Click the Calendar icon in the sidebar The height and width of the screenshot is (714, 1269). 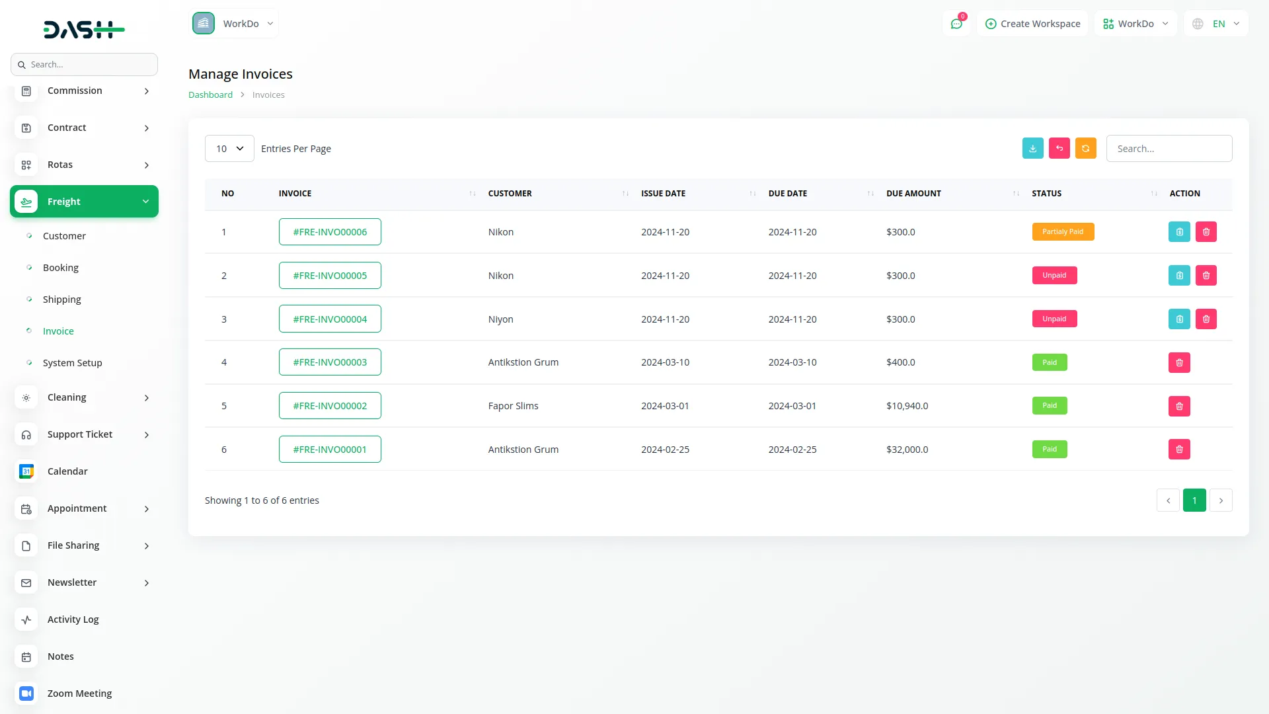(26, 471)
